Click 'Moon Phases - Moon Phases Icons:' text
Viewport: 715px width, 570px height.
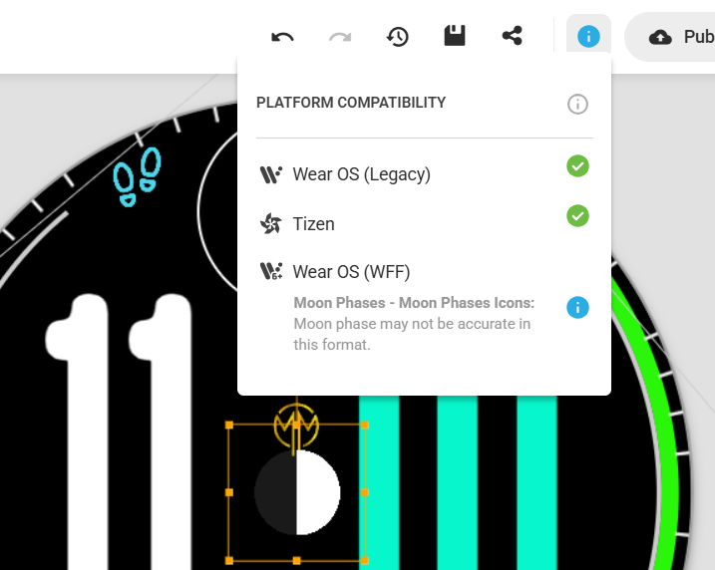coord(414,303)
